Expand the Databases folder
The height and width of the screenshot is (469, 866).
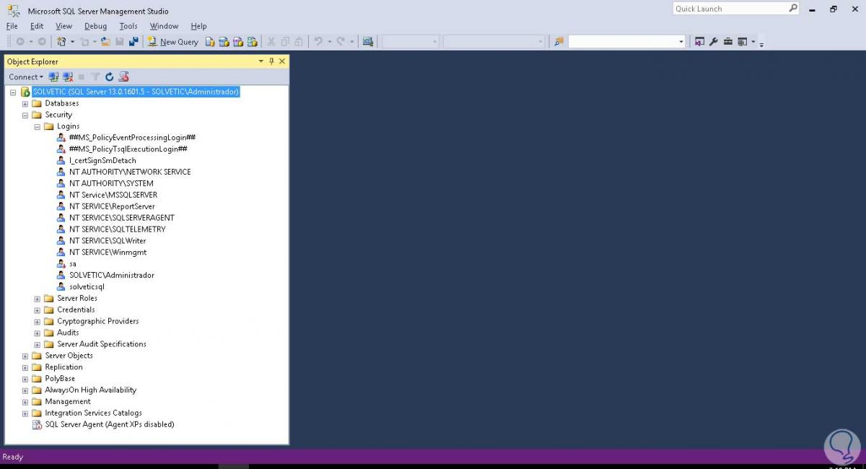tap(25, 104)
